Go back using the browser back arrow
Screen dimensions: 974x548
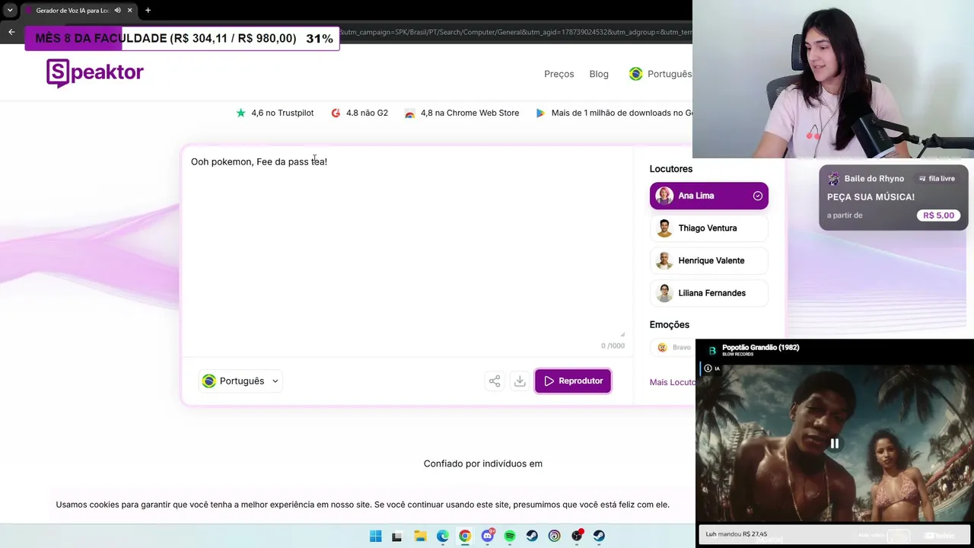coord(11,32)
